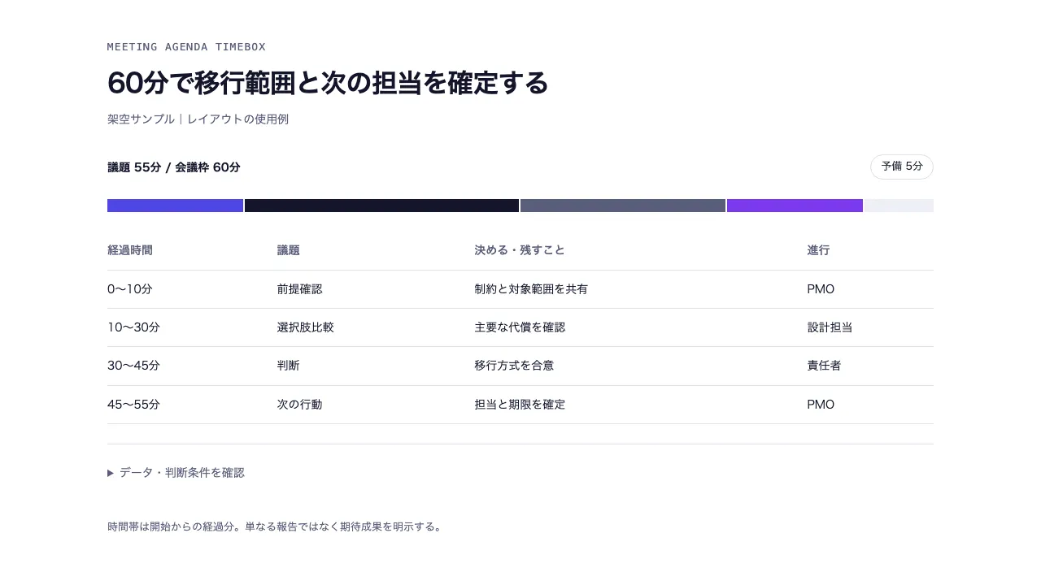Image resolution: width=1041 pixels, height=585 pixels.
Task: Select the 主要な代償を確認 cell
Action: click(x=520, y=327)
